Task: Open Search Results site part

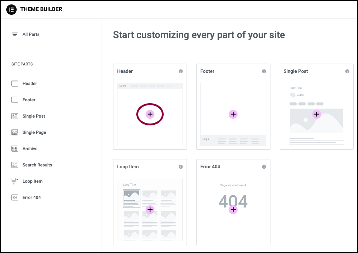Action: (32, 165)
